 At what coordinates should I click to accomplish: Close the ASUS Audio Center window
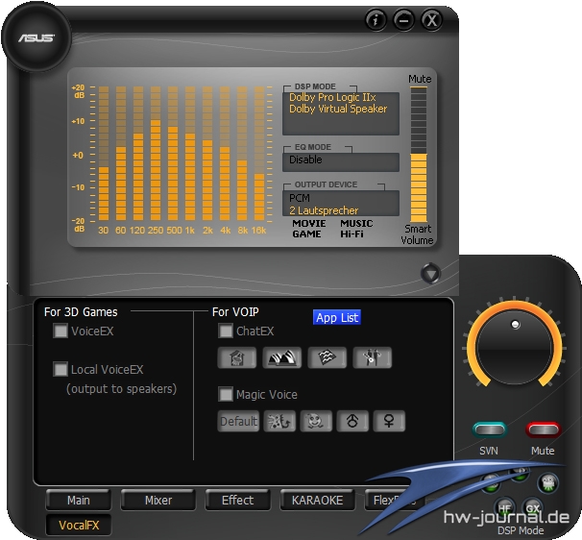coord(431,19)
